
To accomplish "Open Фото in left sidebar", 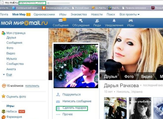I will pos(10,48).
